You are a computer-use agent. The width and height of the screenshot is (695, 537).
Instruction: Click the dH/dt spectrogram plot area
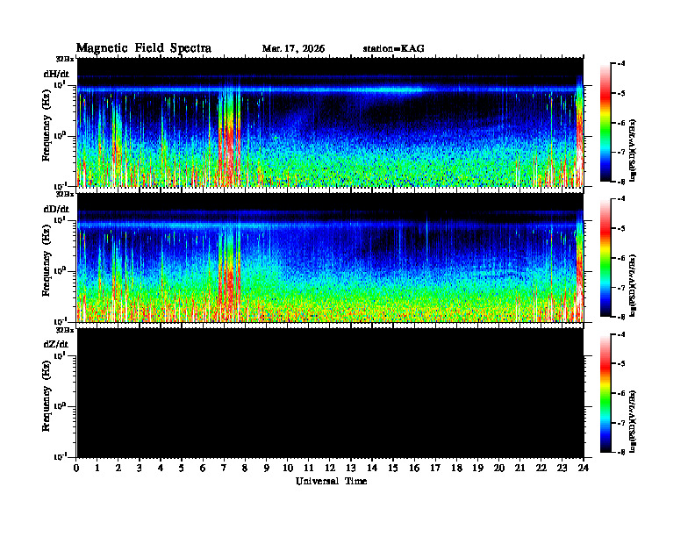[x=330, y=122]
